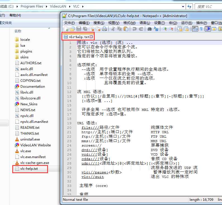Viewport: 222px width, 205px height.
Task: Click the Open file icon in Notepad++ toolbar
Action: coord(72,29)
